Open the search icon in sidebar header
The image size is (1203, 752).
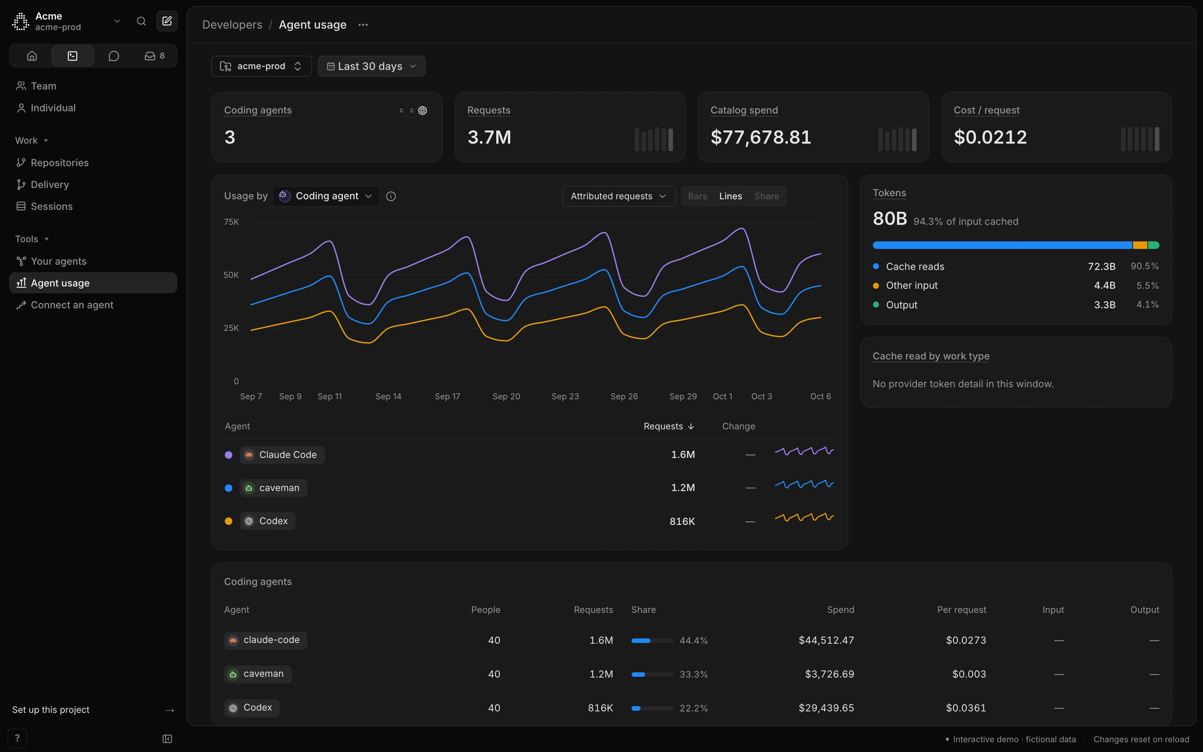141,21
